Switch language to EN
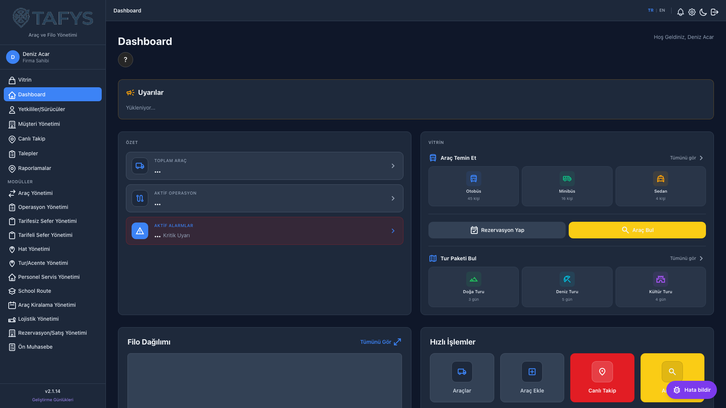726x408 pixels. click(x=662, y=11)
